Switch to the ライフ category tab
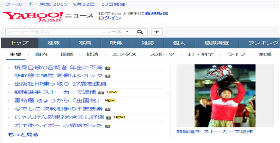The image size is (280, 143). pyautogui.click(x=236, y=54)
